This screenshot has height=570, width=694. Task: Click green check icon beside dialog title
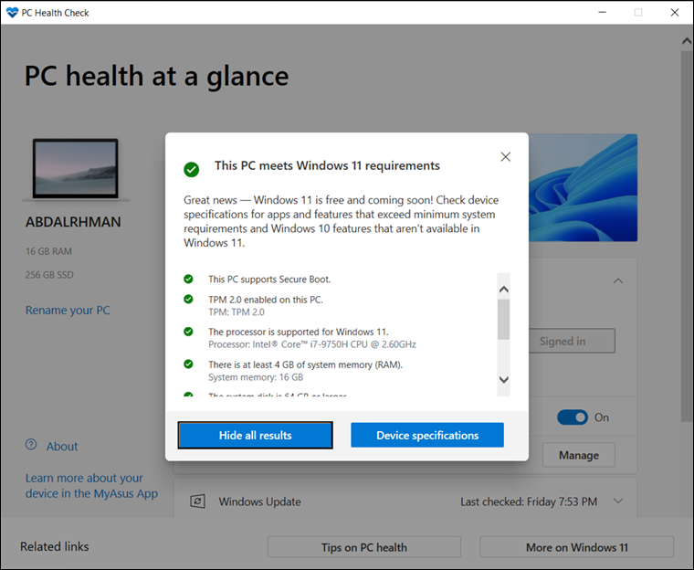click(x=192, y=169)
